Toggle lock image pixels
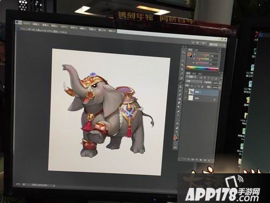The height and width of the screenshot is (203, 270). [x=195, y=86]
